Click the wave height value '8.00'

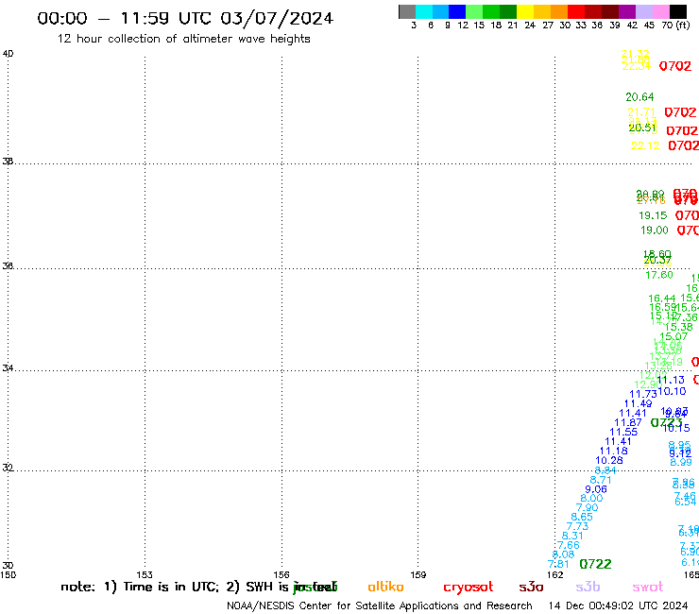pos(591,498)
